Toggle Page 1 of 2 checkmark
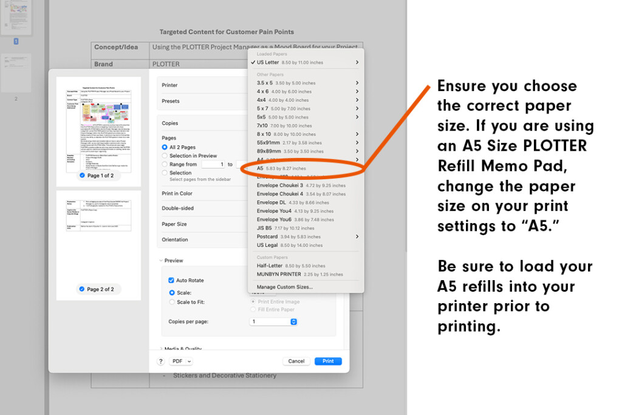 (x=82, y=176)
